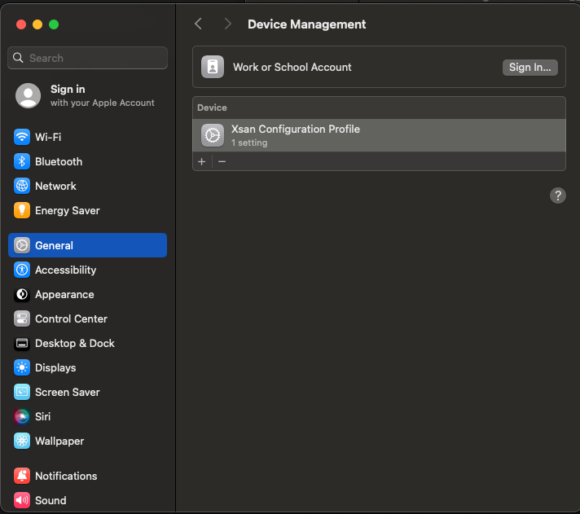The image size is (580, 514).
Task: Click the Accessibility icon
Action: click(22, 270)
